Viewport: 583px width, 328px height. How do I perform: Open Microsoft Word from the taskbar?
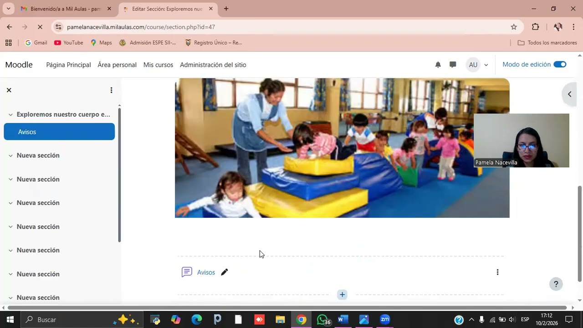coord(343,319)
